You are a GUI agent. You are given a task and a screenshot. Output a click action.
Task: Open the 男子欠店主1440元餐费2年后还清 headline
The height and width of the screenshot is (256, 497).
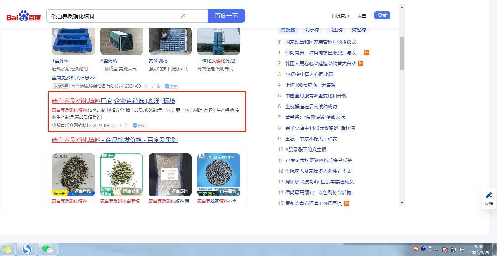tap(320, 128)
